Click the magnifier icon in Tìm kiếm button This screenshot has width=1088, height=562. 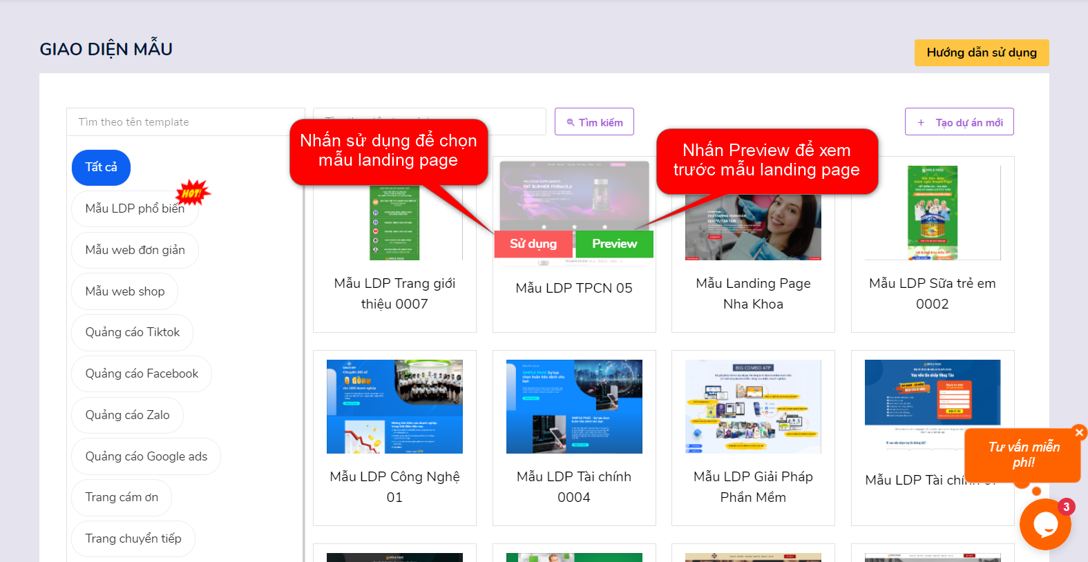tap(571, 122)
